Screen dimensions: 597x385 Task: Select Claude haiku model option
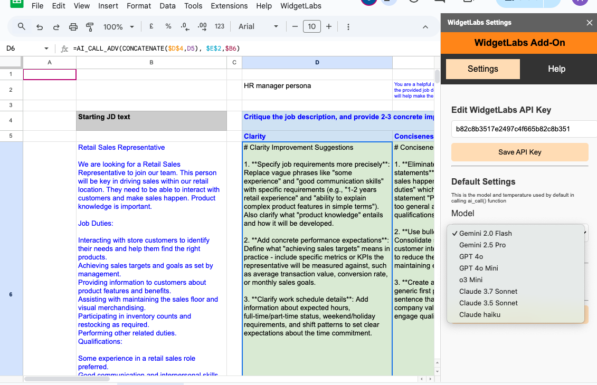pyautogui.click(x=516, y=315)
